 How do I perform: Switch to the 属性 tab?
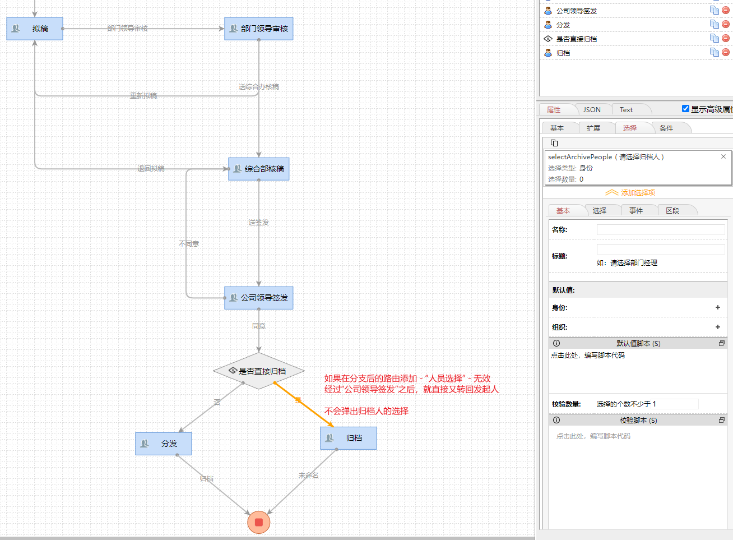[x=554, y=110]
